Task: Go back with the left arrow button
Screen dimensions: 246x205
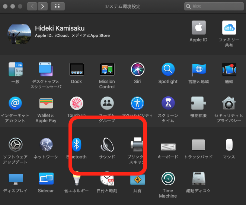Action: point(32,6)
